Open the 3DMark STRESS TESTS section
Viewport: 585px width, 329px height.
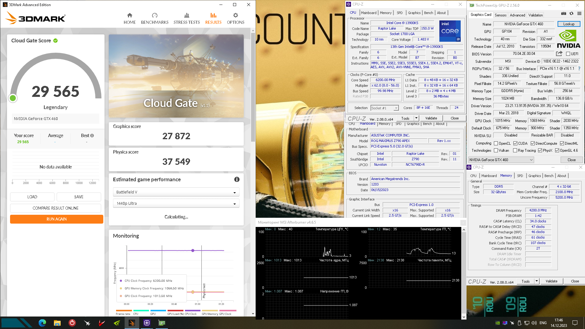click(x=186, y=19)
